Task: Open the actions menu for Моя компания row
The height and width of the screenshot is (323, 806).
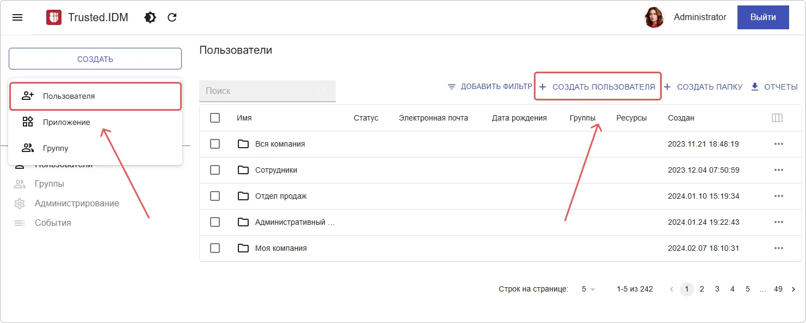Action: pos(778,248)
